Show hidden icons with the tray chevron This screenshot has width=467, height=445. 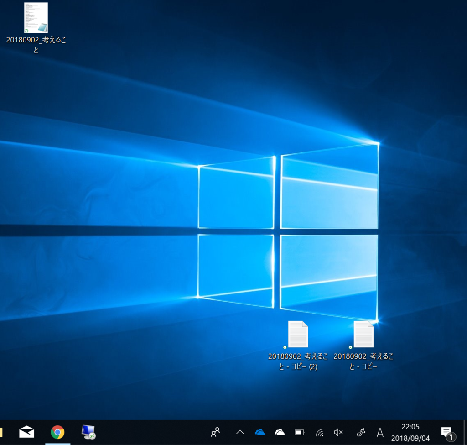click(240, 432)
